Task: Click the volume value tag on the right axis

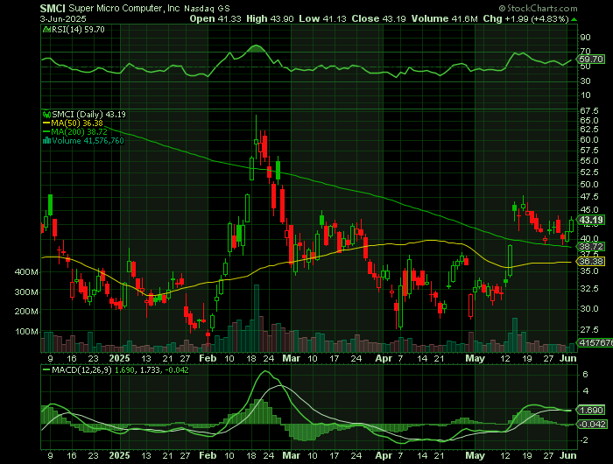Action: point(595,343)
